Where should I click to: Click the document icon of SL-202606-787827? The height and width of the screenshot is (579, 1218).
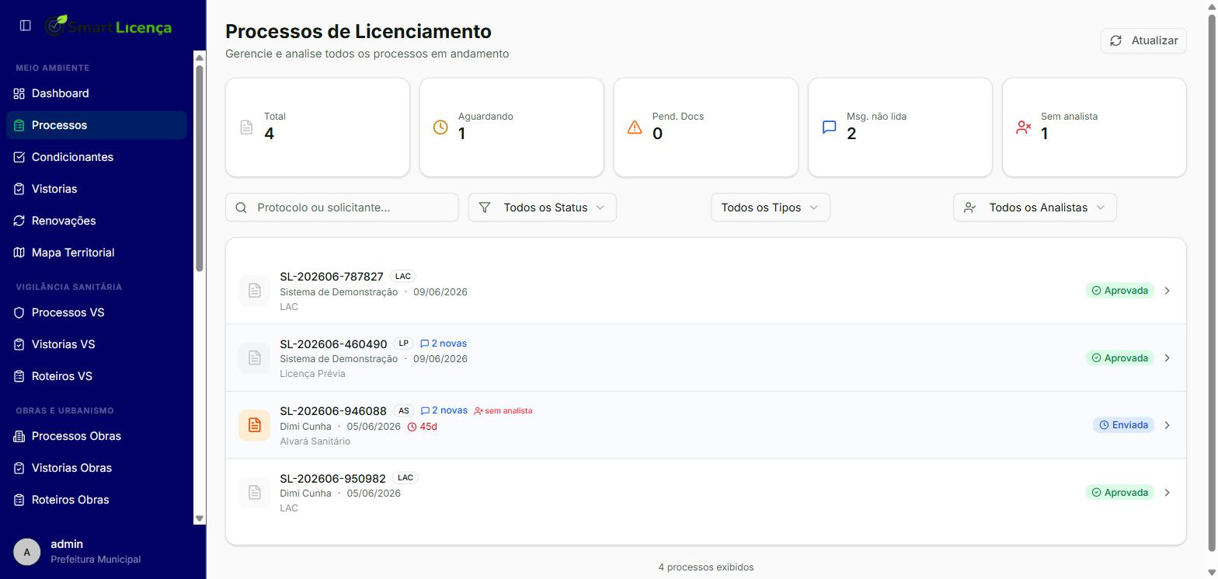tap(254, 291)
